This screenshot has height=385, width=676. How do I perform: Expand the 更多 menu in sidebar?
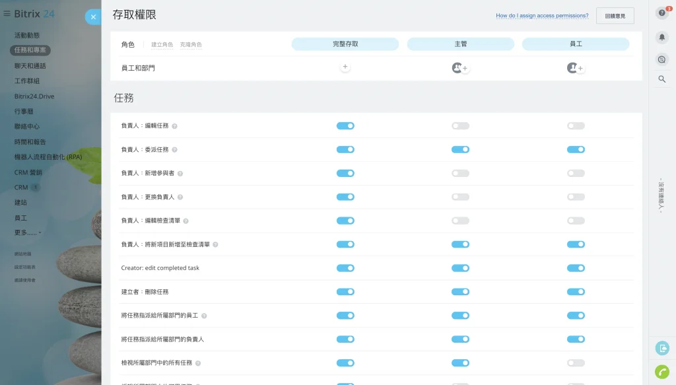tap(28, 232)
